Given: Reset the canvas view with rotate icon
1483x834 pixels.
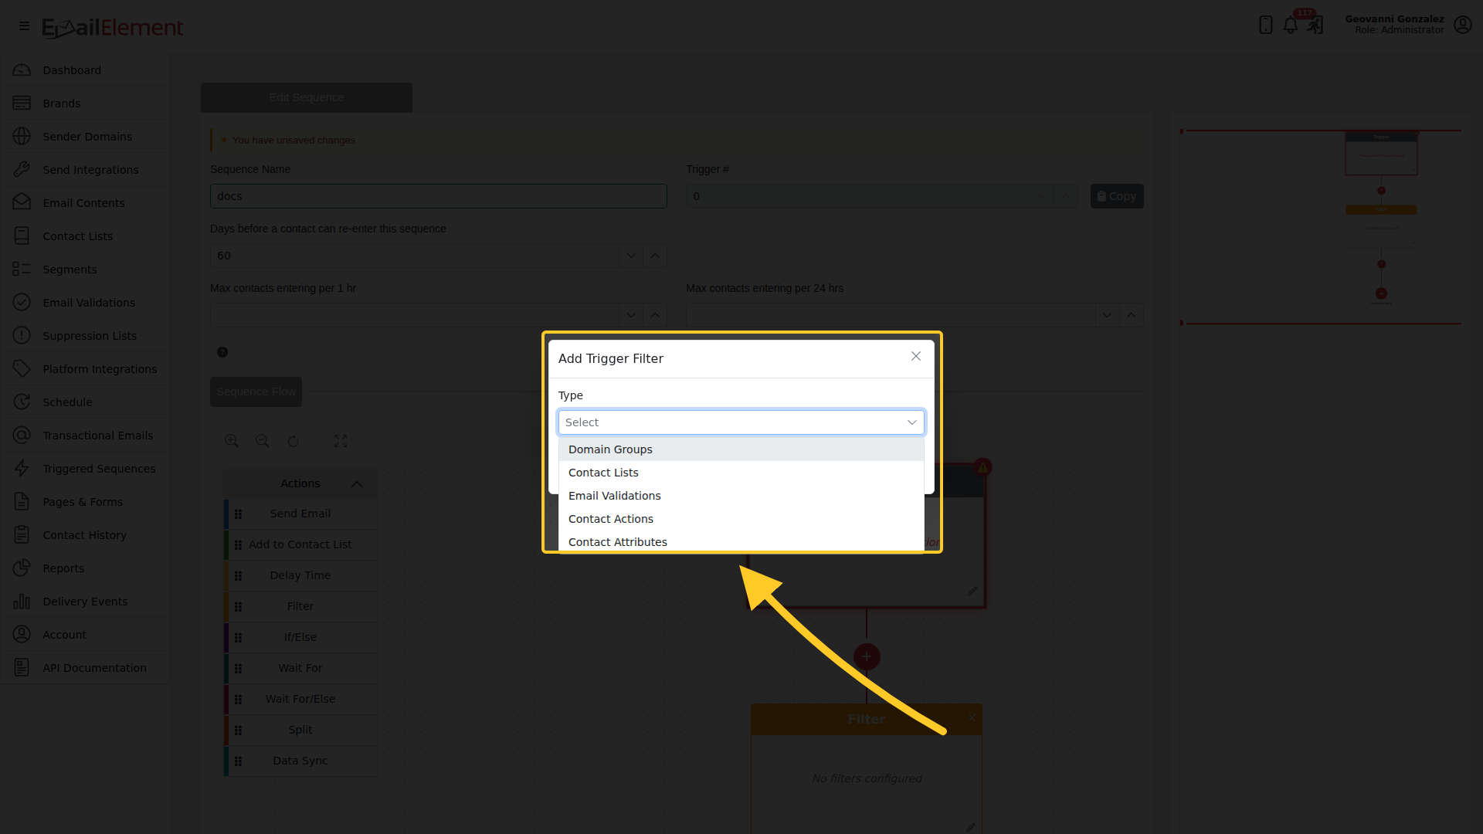Looking at the screenshot, I should point(294,441).
